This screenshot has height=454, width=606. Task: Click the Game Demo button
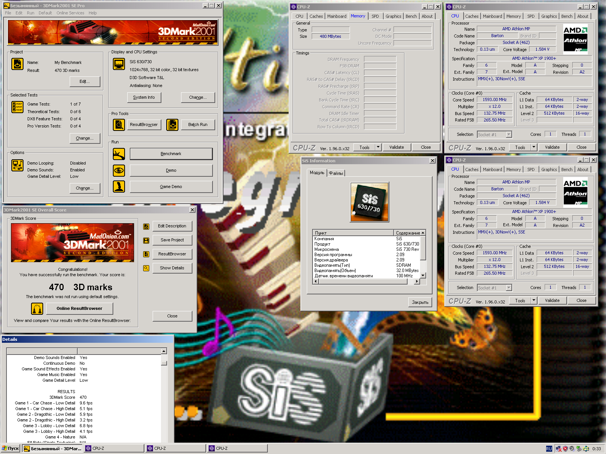(171, 187)
